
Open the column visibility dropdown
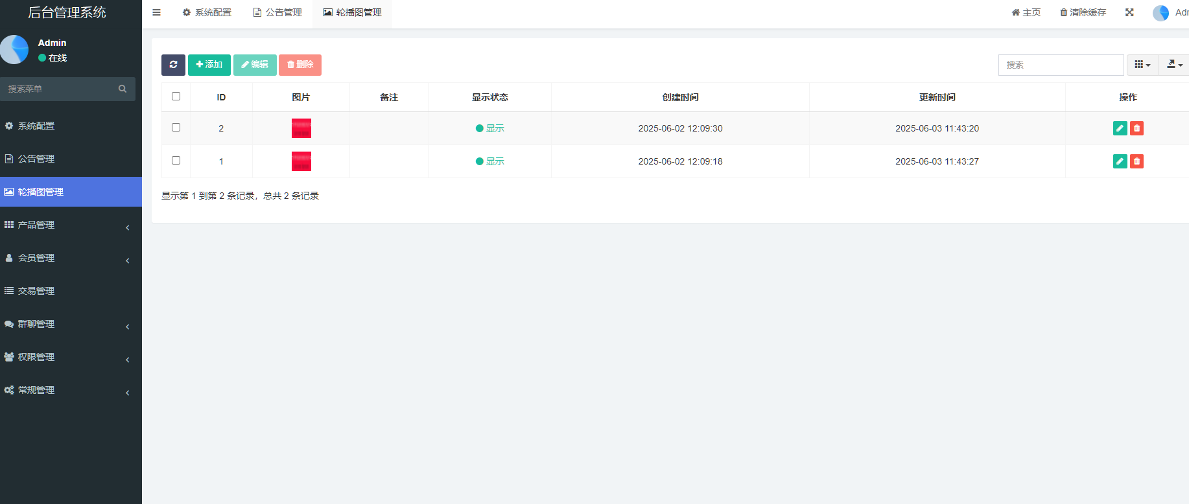click(x=1142, y=65)
